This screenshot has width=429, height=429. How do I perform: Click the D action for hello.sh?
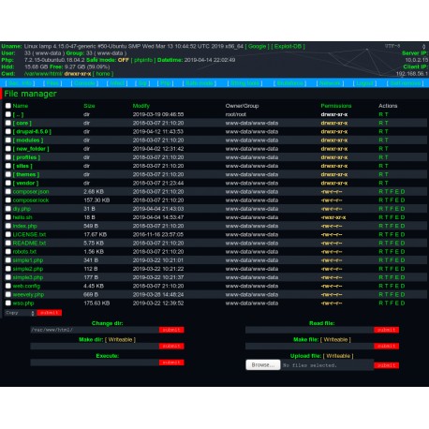click(x=403, y=217)
